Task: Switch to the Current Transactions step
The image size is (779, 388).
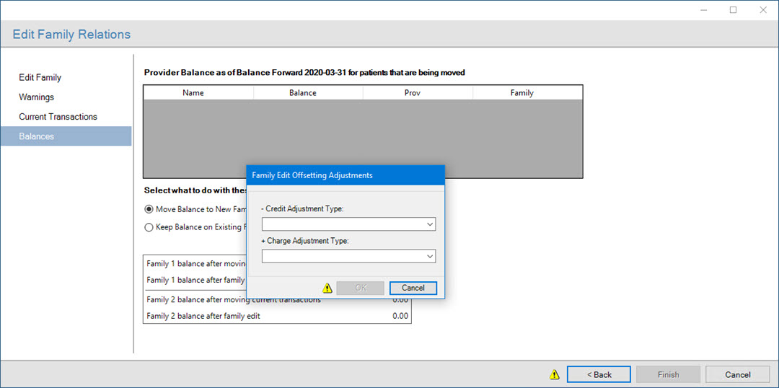Action: [58, 116]
